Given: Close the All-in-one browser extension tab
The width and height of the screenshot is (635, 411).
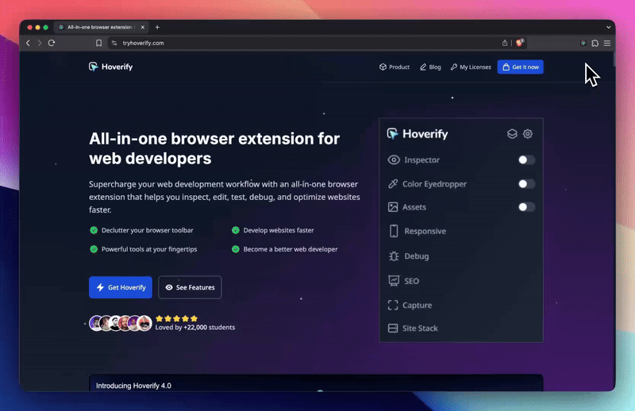Looking at the screenshot, I should [x=143, y=27].
